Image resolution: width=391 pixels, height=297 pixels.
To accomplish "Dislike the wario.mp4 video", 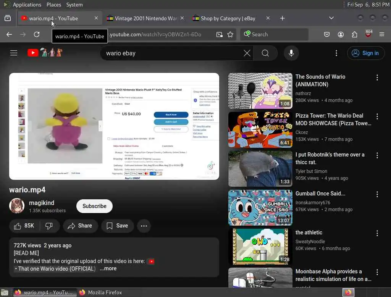I will (49, 226).
